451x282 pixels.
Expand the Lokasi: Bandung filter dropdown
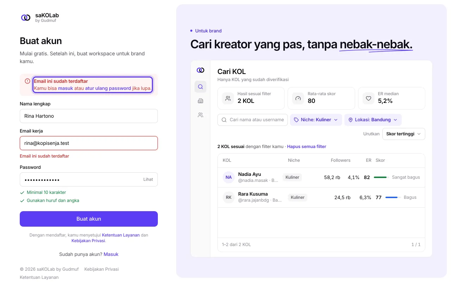pos(373,120)
